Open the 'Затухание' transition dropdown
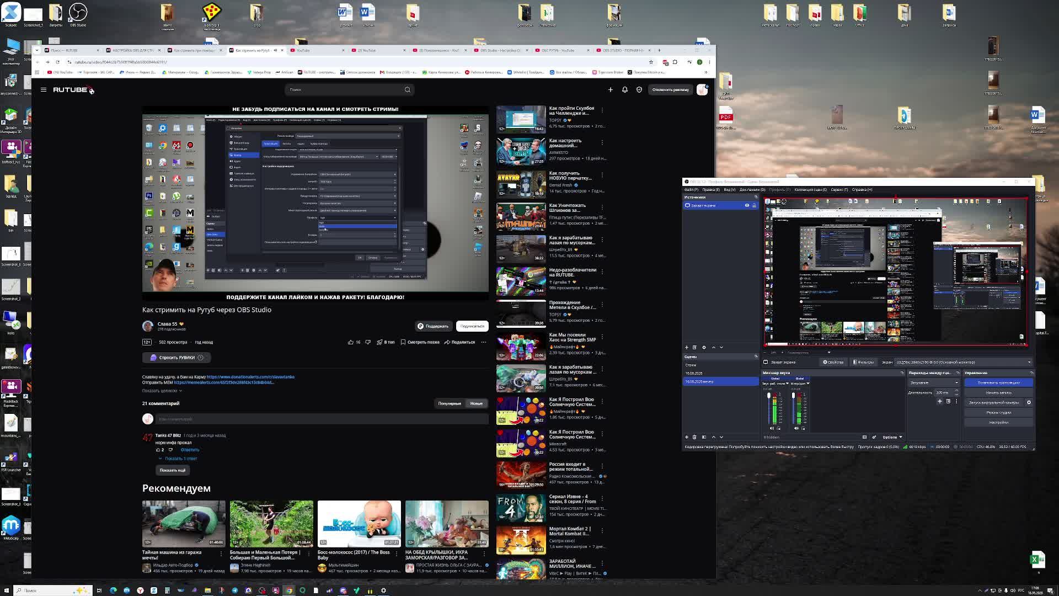Screen dimensions: 1059x596 934,382
